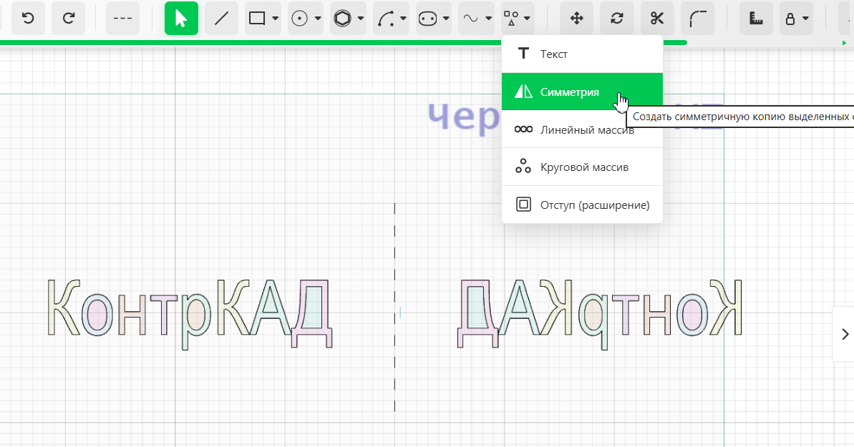Expand the Spline tool dropdown arrow
854x447 pixels.
488,19
